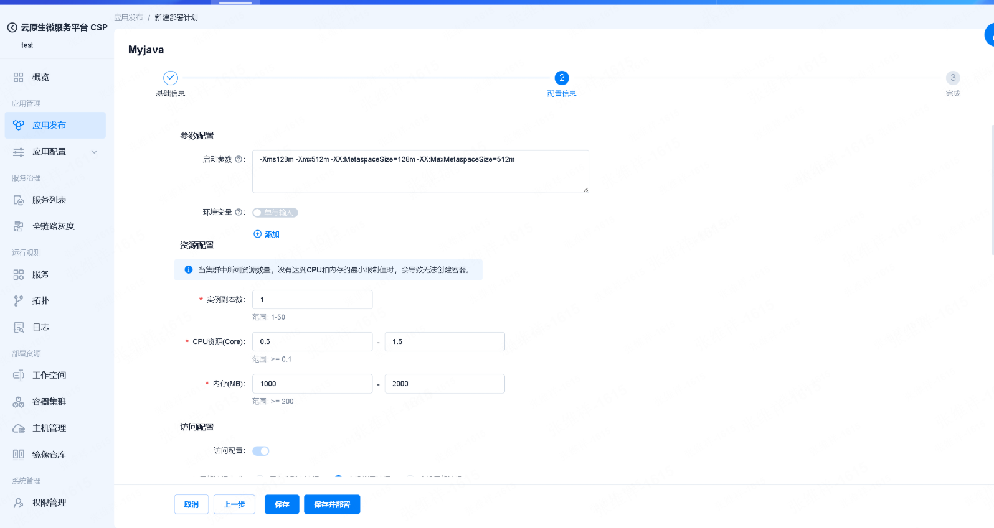Screen dimensions: 994x528
Task: Go to 容器集群 container clusters
Action: 49,402
